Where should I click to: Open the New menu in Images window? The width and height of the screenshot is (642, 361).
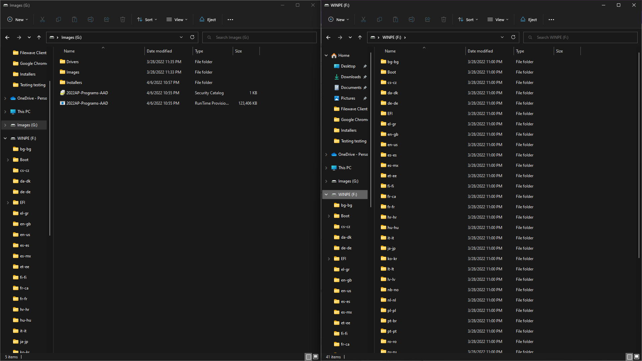point(17,19)
